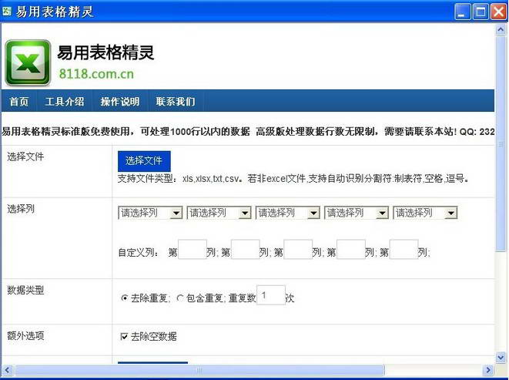Image resolution: width=509 pixels, height=380 pixels.
Task: Select the 包含重复 radio button
Action: tap(180, 298)
